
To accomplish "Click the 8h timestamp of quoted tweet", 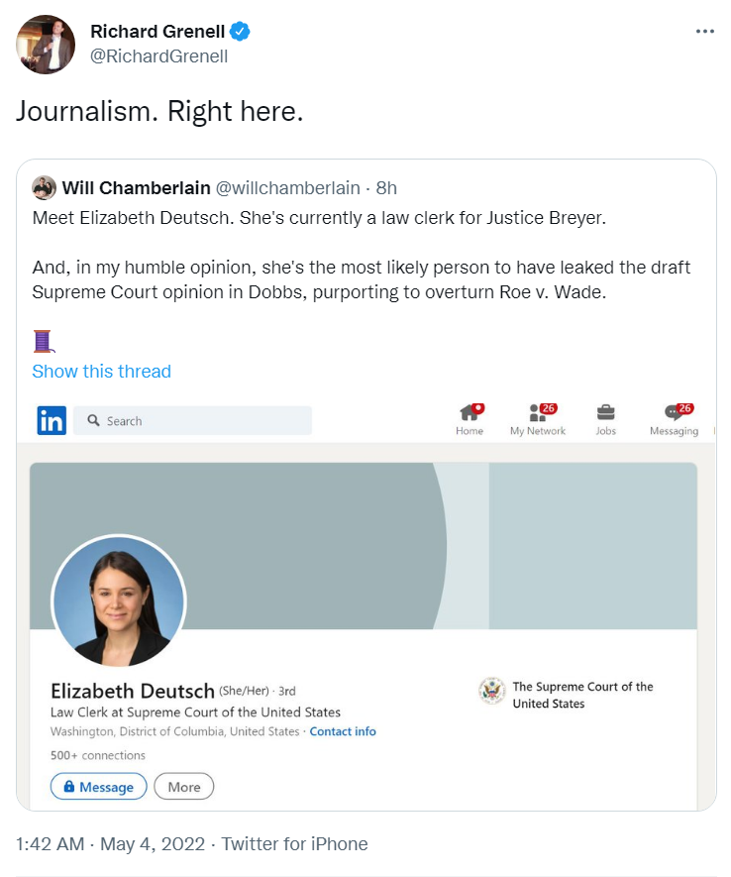I will click(x=386, y=188).
